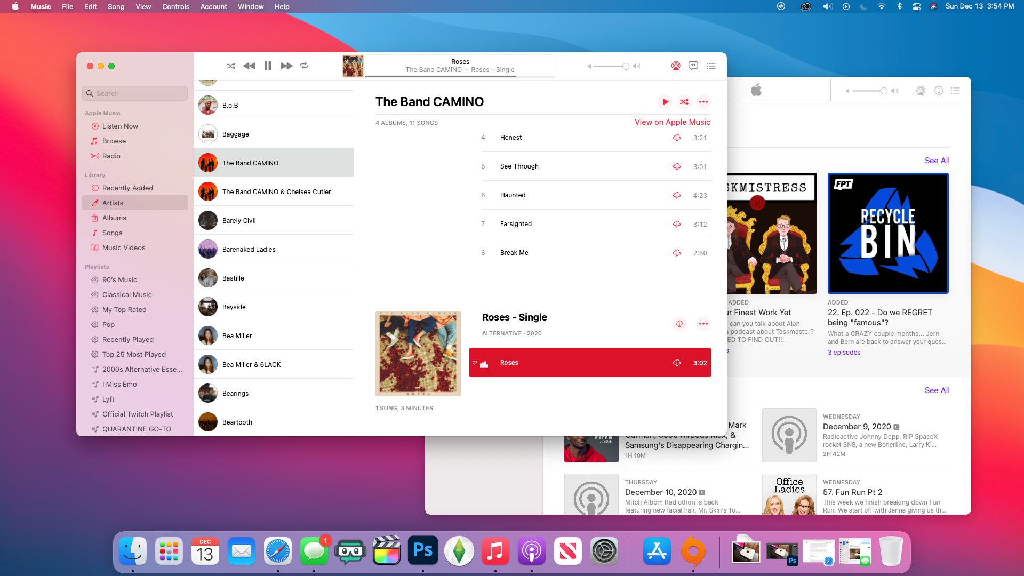Toggle repeat mode in Music
The height and width of the screenshot is (576, 1024).
point(304,66)
